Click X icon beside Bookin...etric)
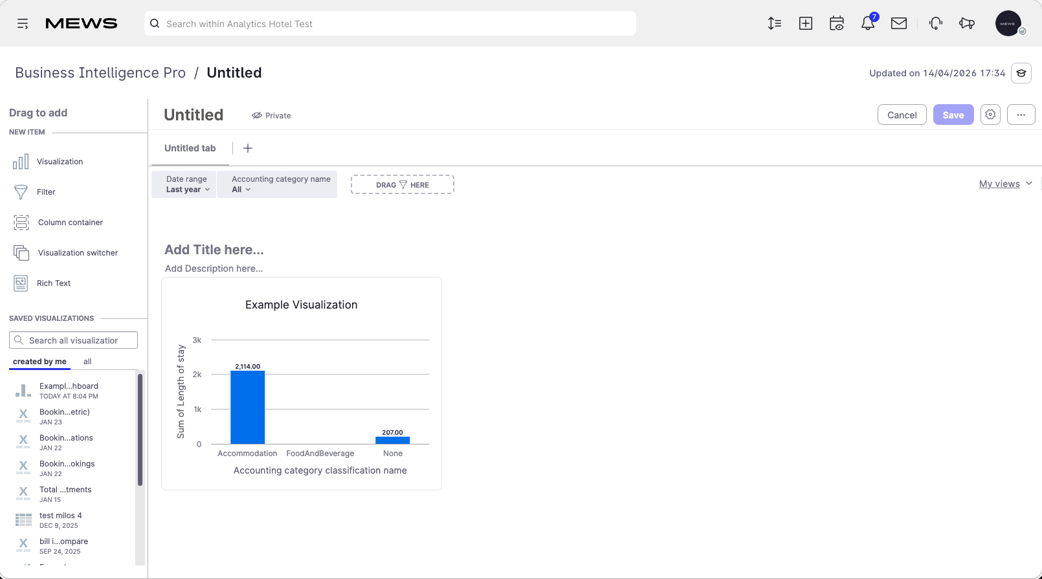This screenshot has width=1042, height=579. [x=23, y=417]
